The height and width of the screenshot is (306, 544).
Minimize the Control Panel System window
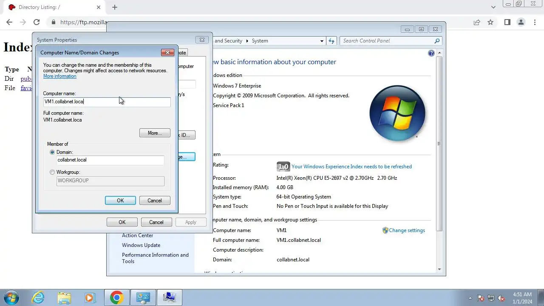point(407,29)
